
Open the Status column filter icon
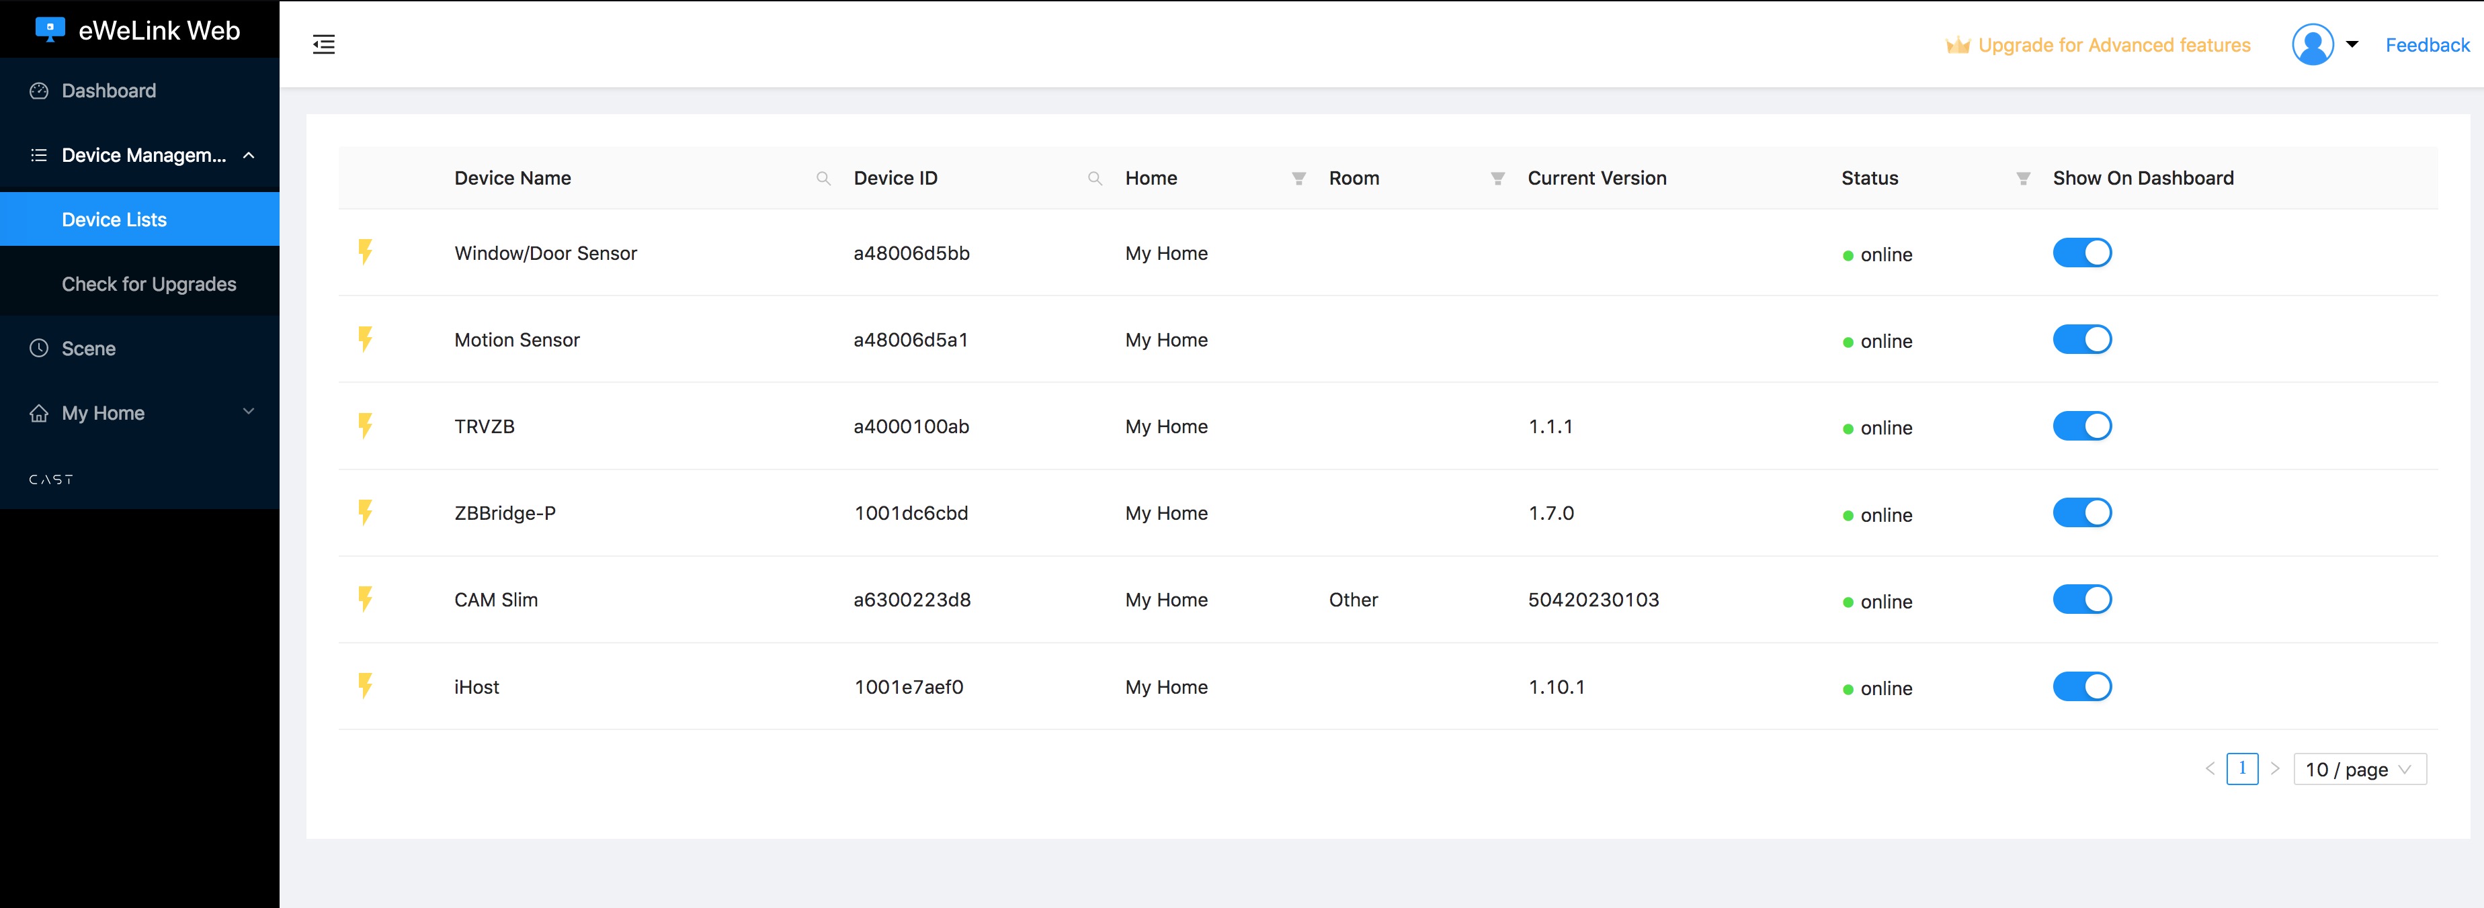pos(2023,179)
